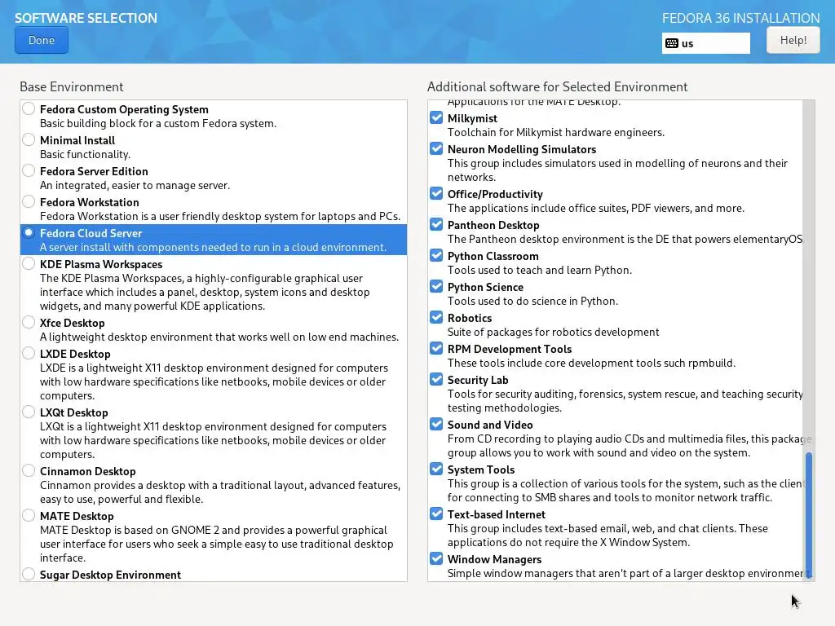
Task: Click 'Basic functionality.' description text
Action: [x=85, y=154]
